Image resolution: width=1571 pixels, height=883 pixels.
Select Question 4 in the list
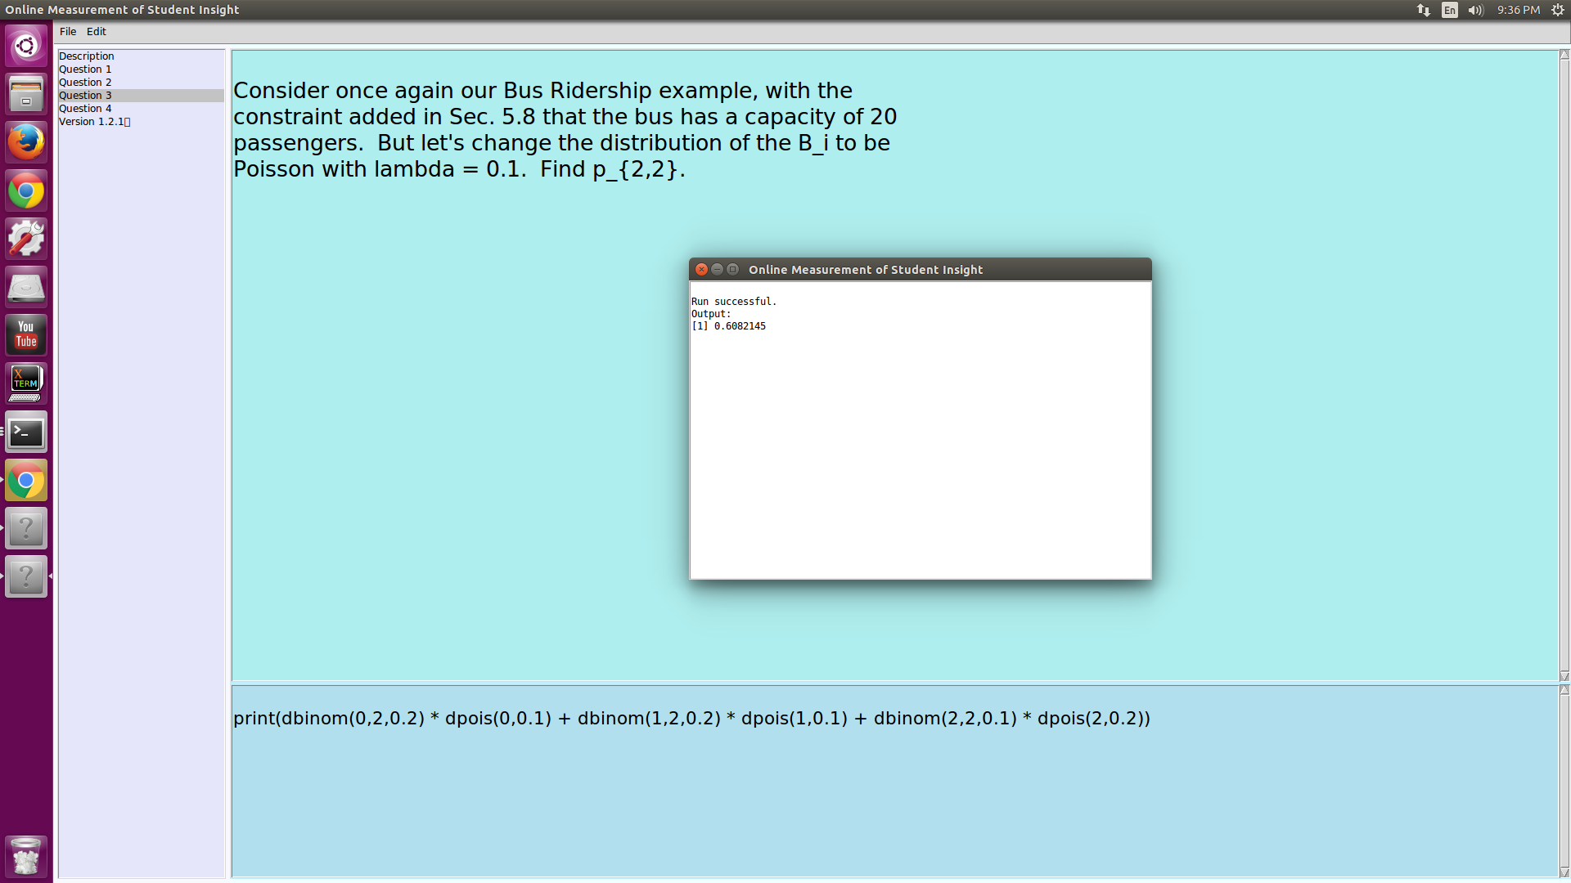pos(141,109)
